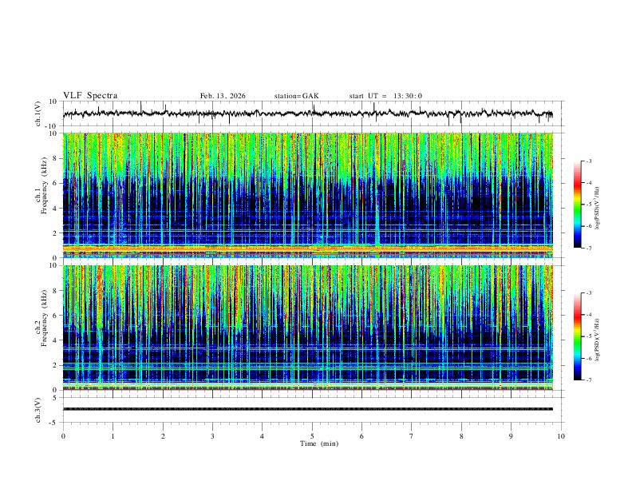Click the "-3" tick on ch.2 colorbar
Screen dimensions: 632x489
[x=588, y=293]
